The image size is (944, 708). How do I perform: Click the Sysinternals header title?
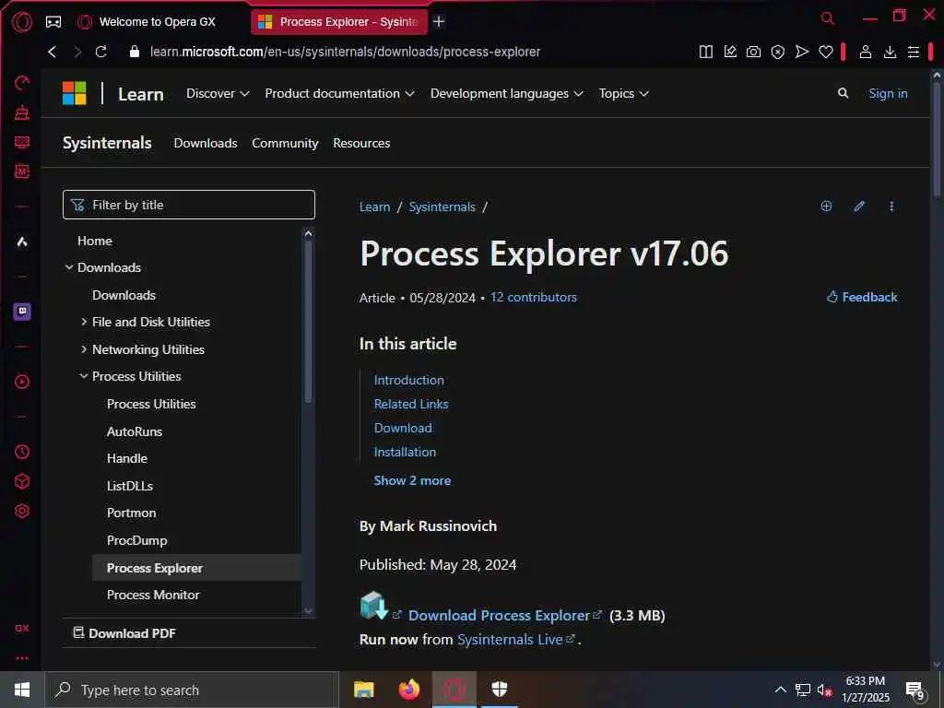click(107, 143)
